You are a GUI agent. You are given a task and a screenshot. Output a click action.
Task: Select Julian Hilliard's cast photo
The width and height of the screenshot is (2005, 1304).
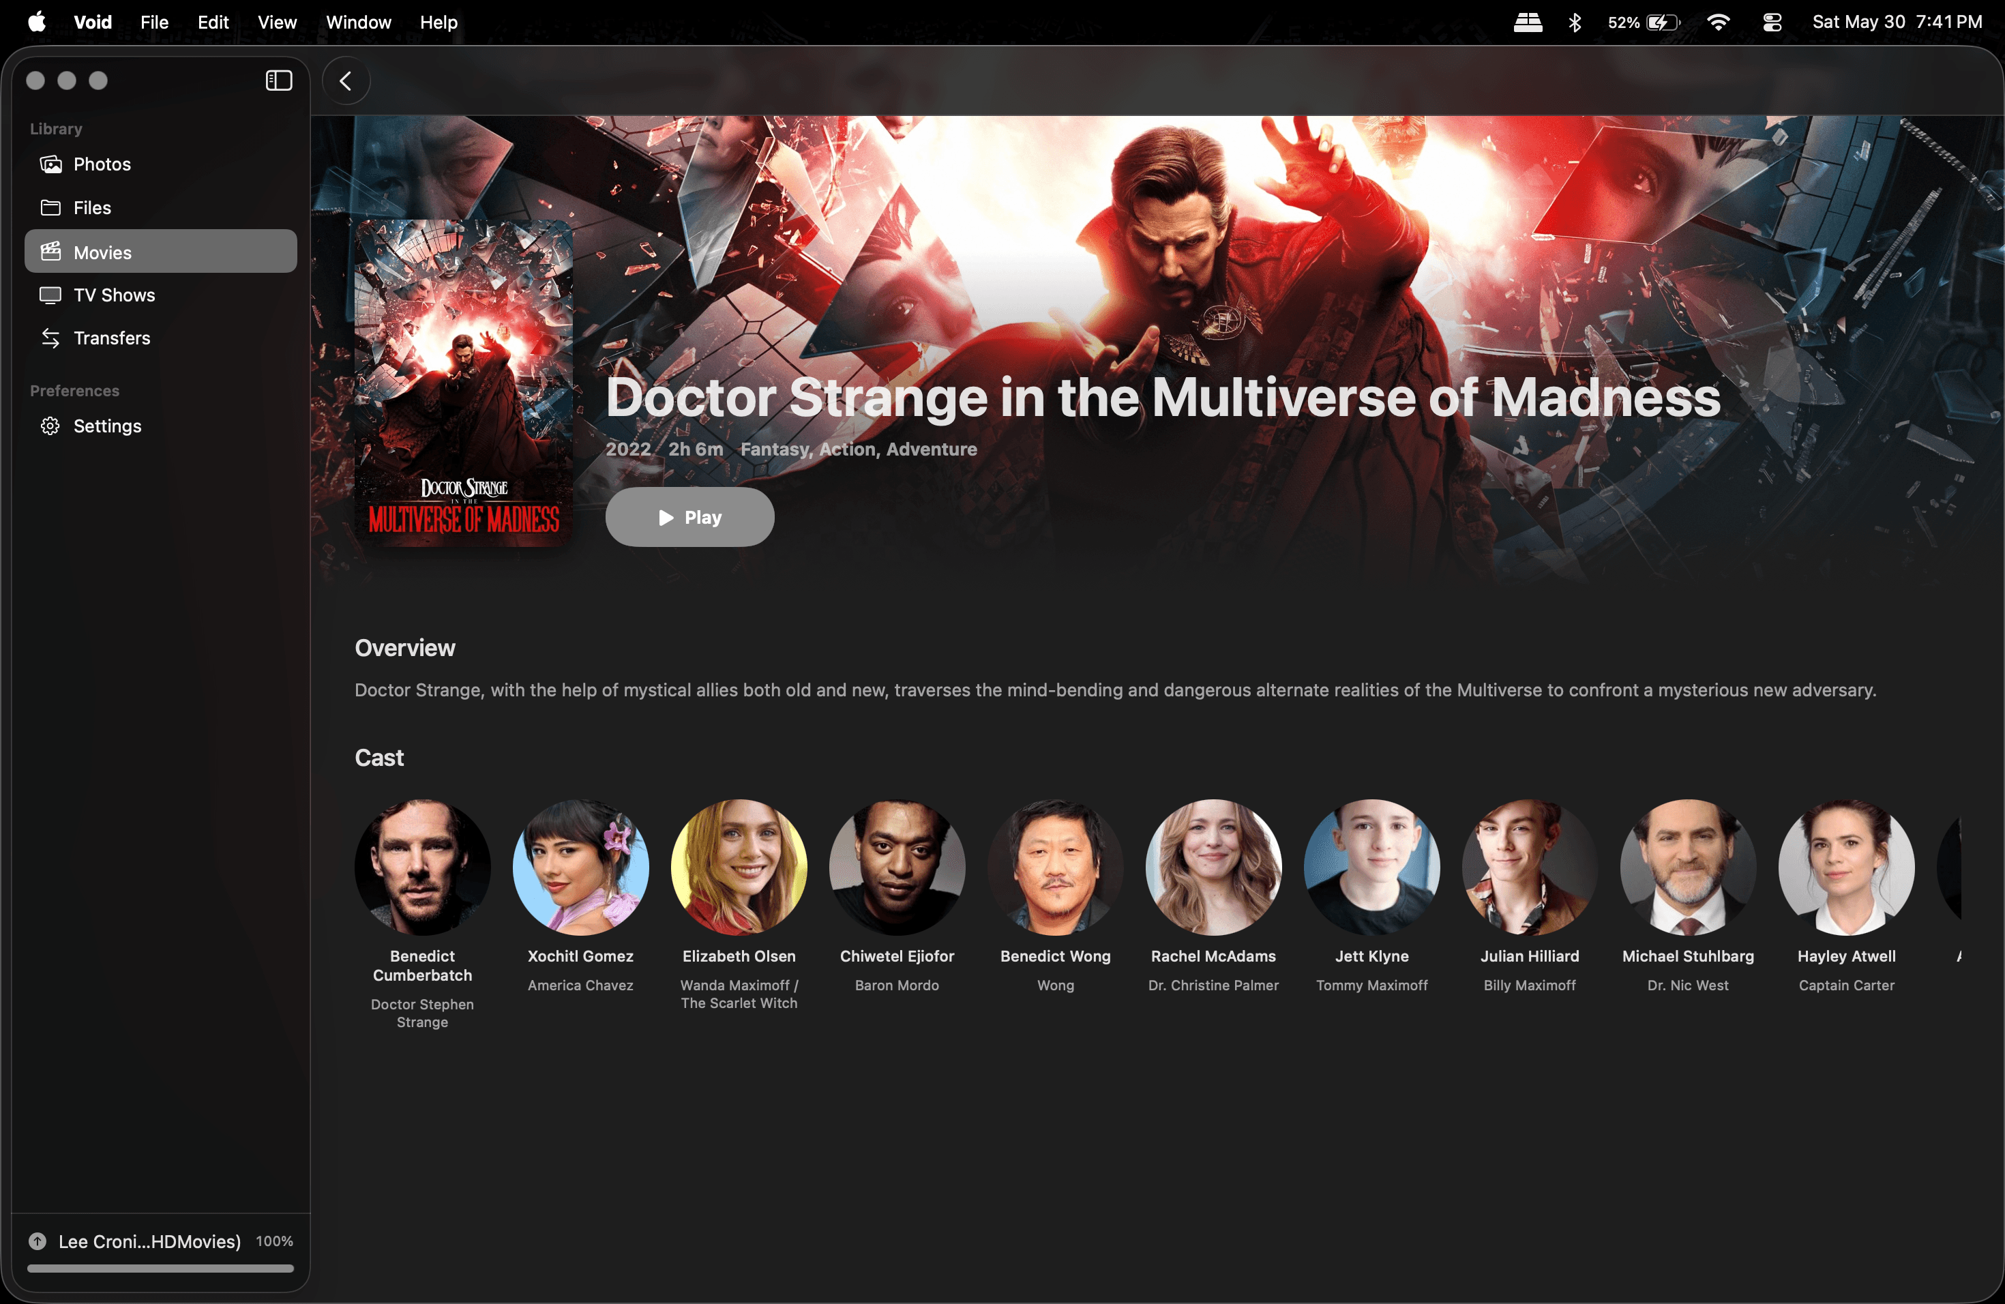pyautogui.click(x=1530, y=868)
